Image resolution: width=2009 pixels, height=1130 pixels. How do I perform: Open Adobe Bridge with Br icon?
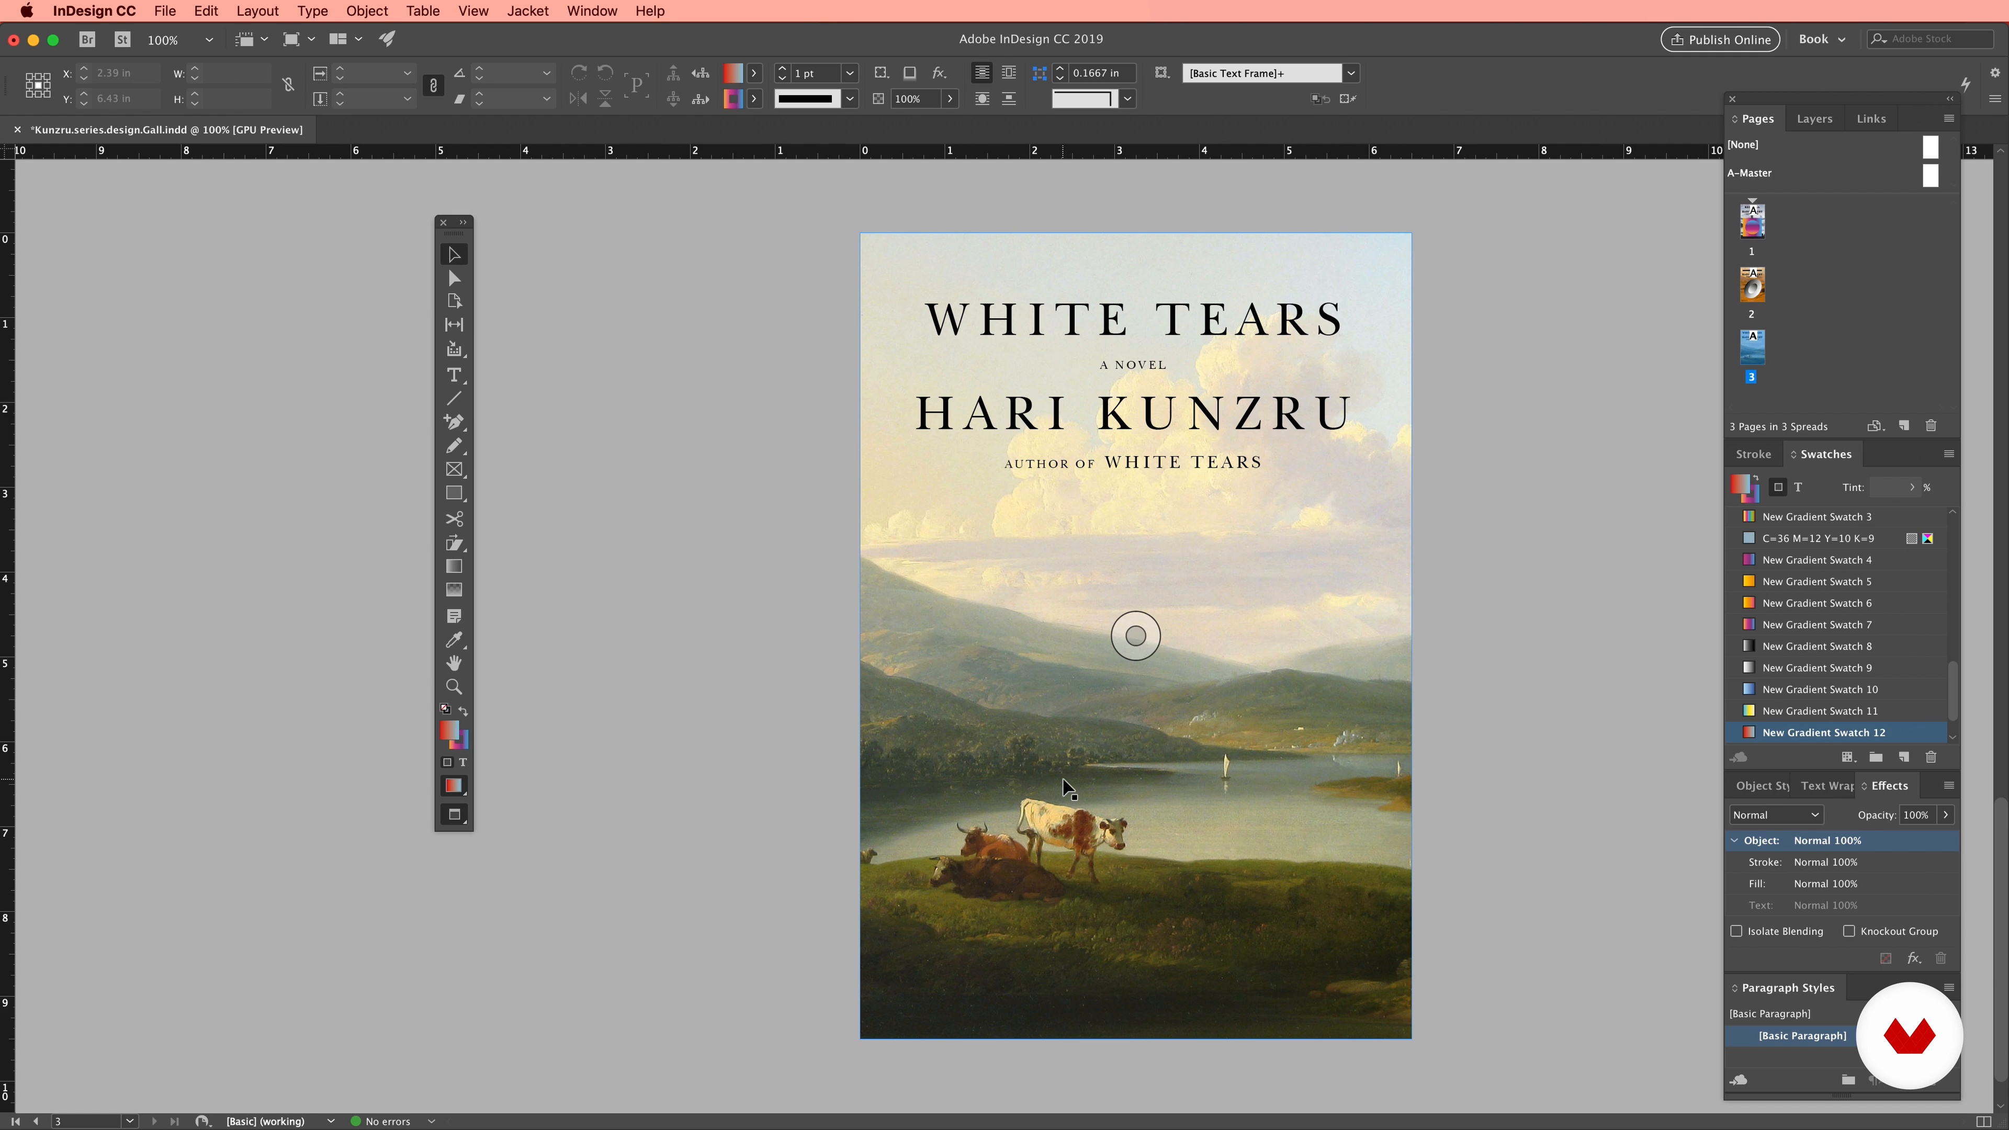87,39
